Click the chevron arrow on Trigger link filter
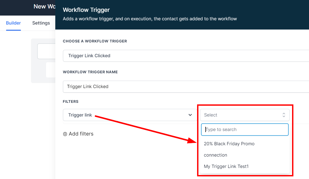 [x=190, y=115]
